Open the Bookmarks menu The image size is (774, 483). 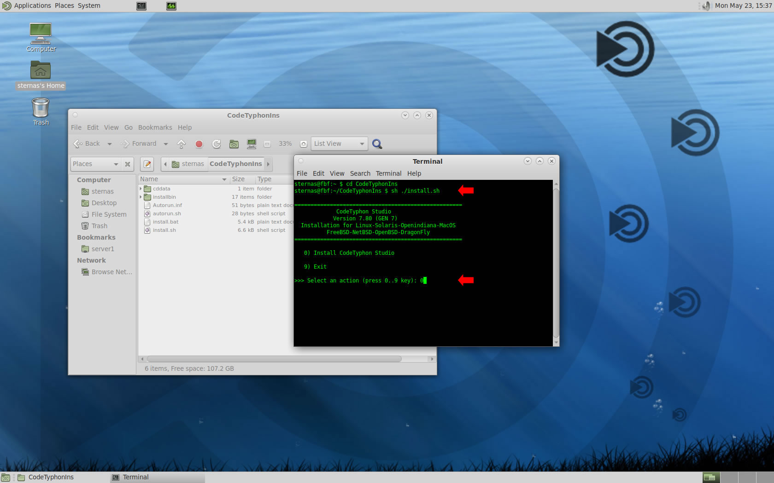pyautogui.click(x=155, y=127)
